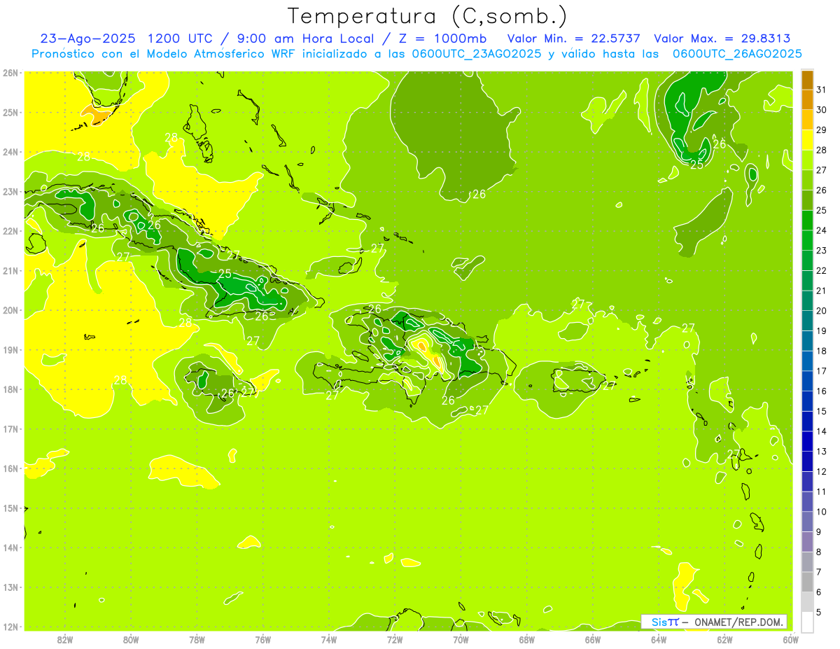Image resolution: width=840 pixels, height=649 pixels.
Task: Click the "25N" latitude axis label
Action: [10, 112]
